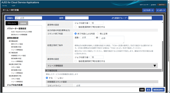170x93 pixels.
Task: Focus the 定義名 input field
Action: tap(30, 18)
